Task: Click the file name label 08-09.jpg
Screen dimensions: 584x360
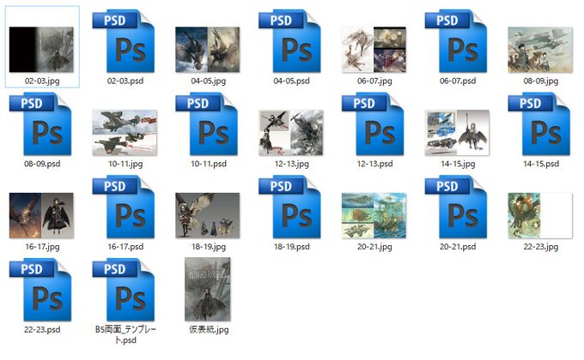Action: (541, 81)
